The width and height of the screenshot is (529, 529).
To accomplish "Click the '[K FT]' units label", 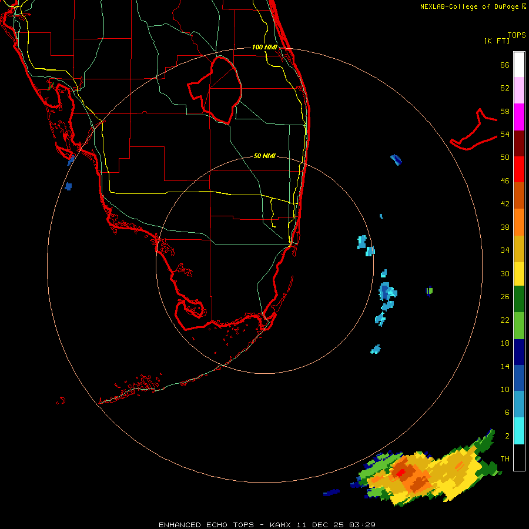I will click(497, 41).
